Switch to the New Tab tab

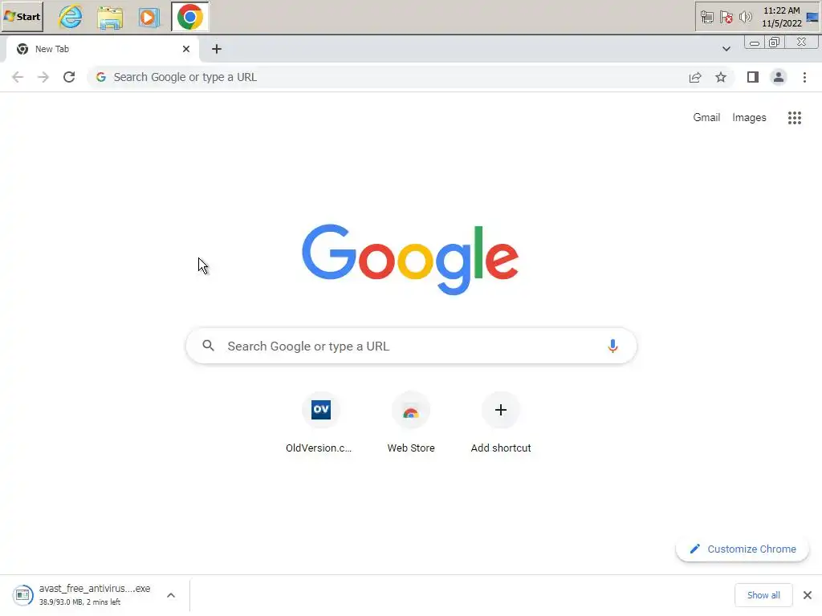(x=102, y=49)
